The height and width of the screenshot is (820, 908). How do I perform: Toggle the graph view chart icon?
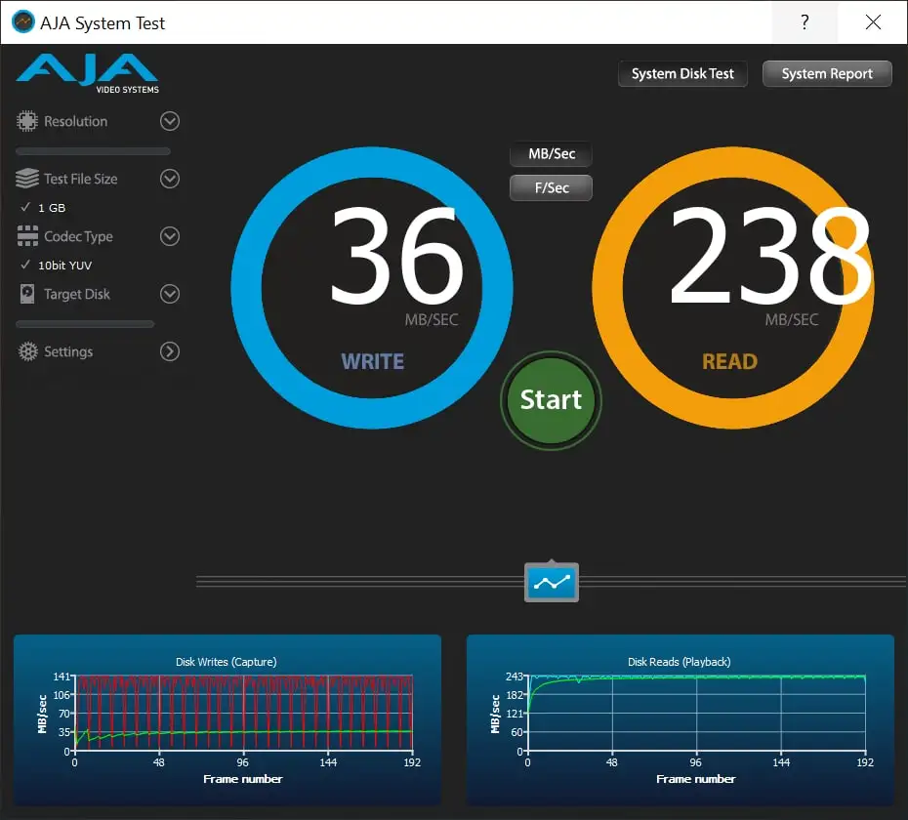[x=552, y=582]
